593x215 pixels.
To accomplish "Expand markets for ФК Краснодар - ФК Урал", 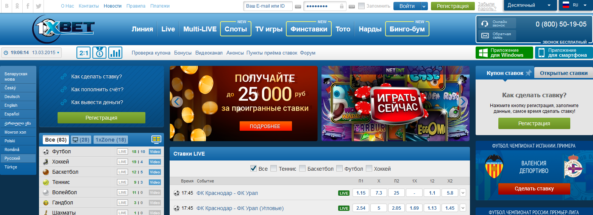I will coord(463,193).
